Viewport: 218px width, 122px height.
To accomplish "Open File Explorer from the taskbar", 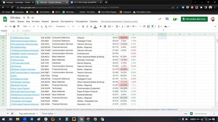I will 18,119.
